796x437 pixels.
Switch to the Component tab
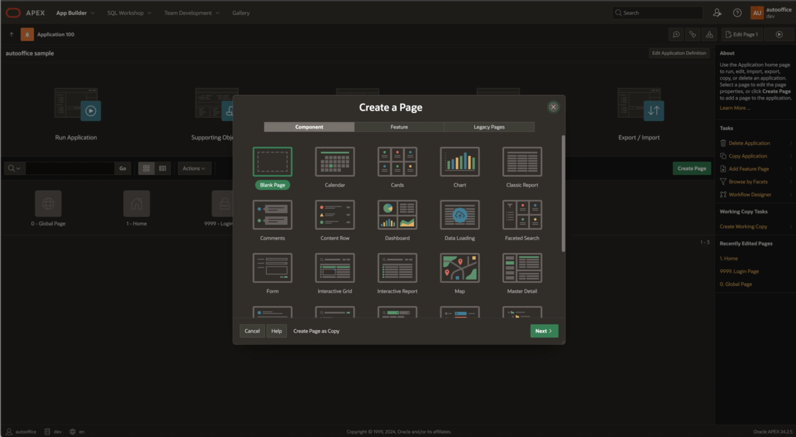point(309,127)
